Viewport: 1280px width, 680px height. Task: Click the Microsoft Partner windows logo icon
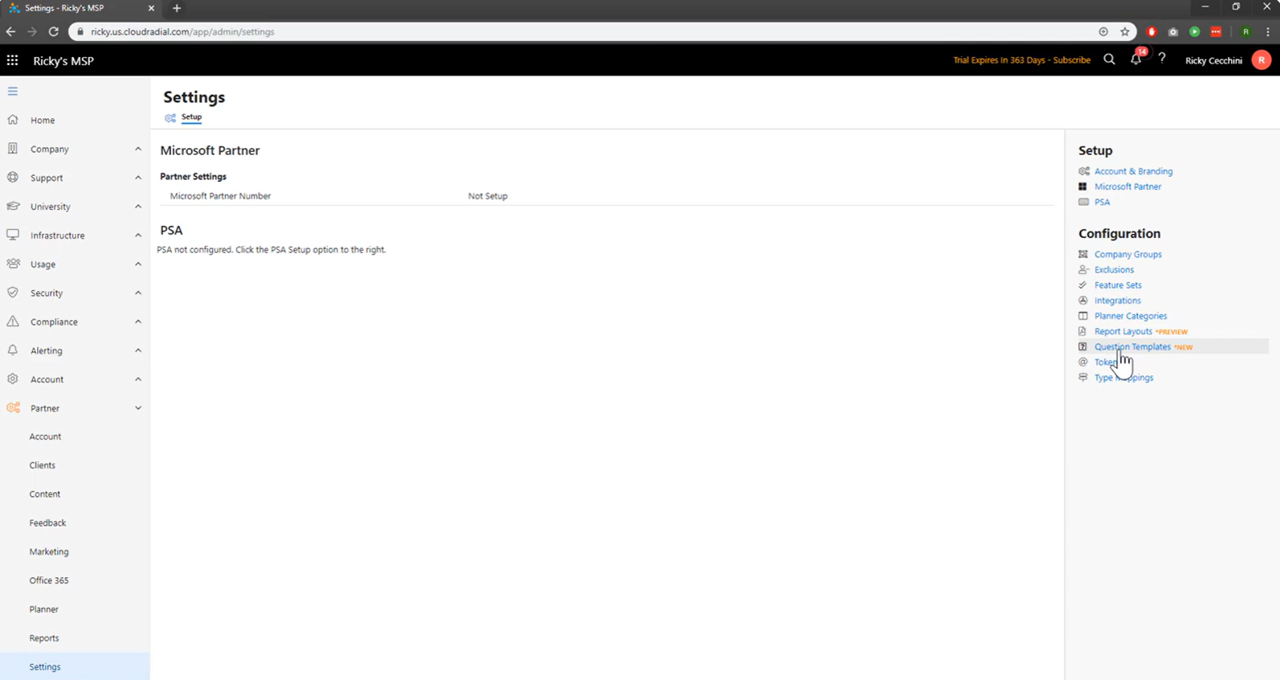pyautogui.click(x=1083, y=186)
